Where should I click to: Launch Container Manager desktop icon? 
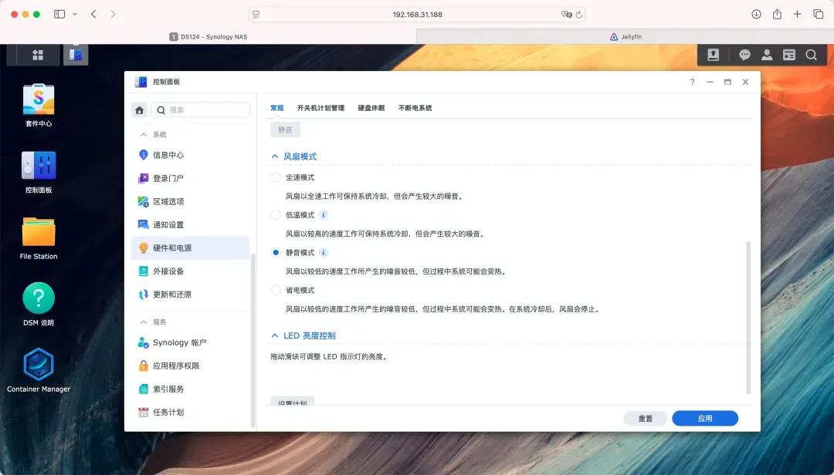click(39, 365)
